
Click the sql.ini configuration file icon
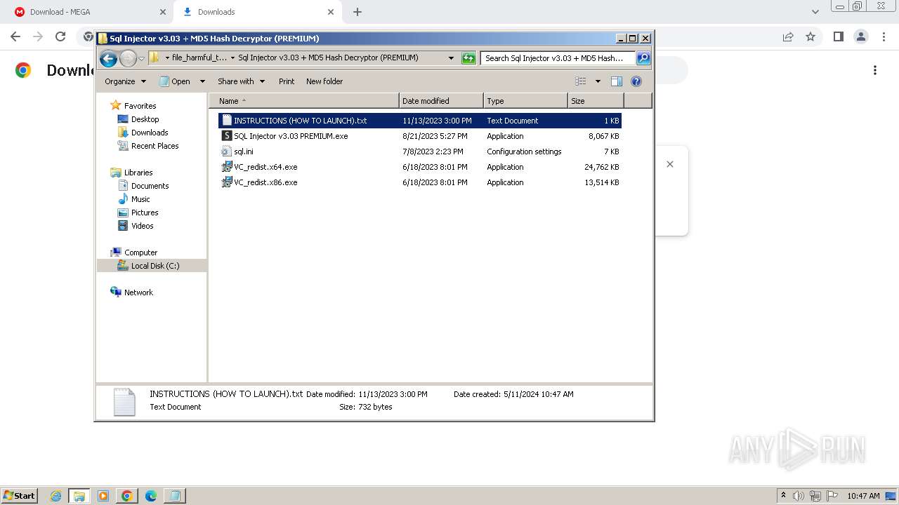(x=227, y=151)
